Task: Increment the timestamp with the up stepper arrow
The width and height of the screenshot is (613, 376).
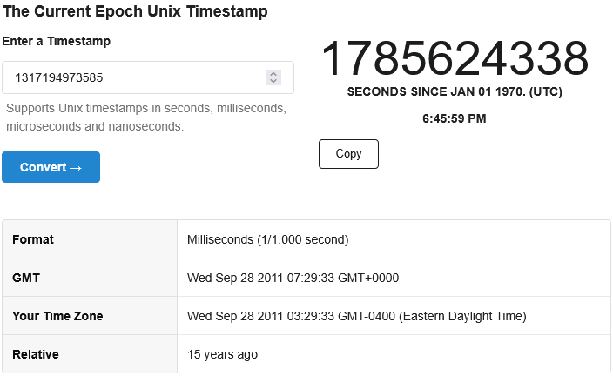Action: pos(273,73)
